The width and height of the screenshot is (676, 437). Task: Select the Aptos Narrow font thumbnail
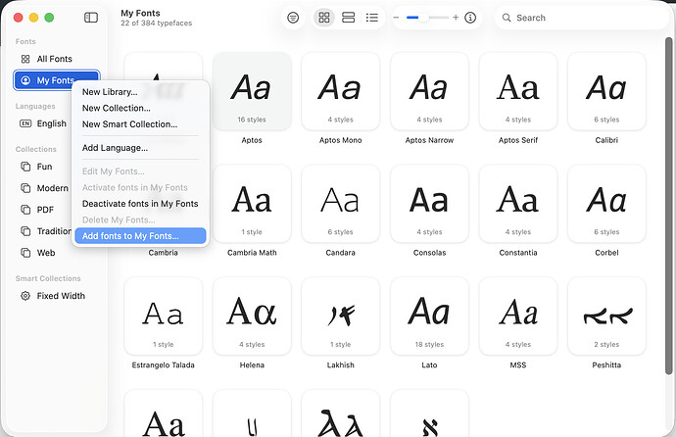[429, 91]
